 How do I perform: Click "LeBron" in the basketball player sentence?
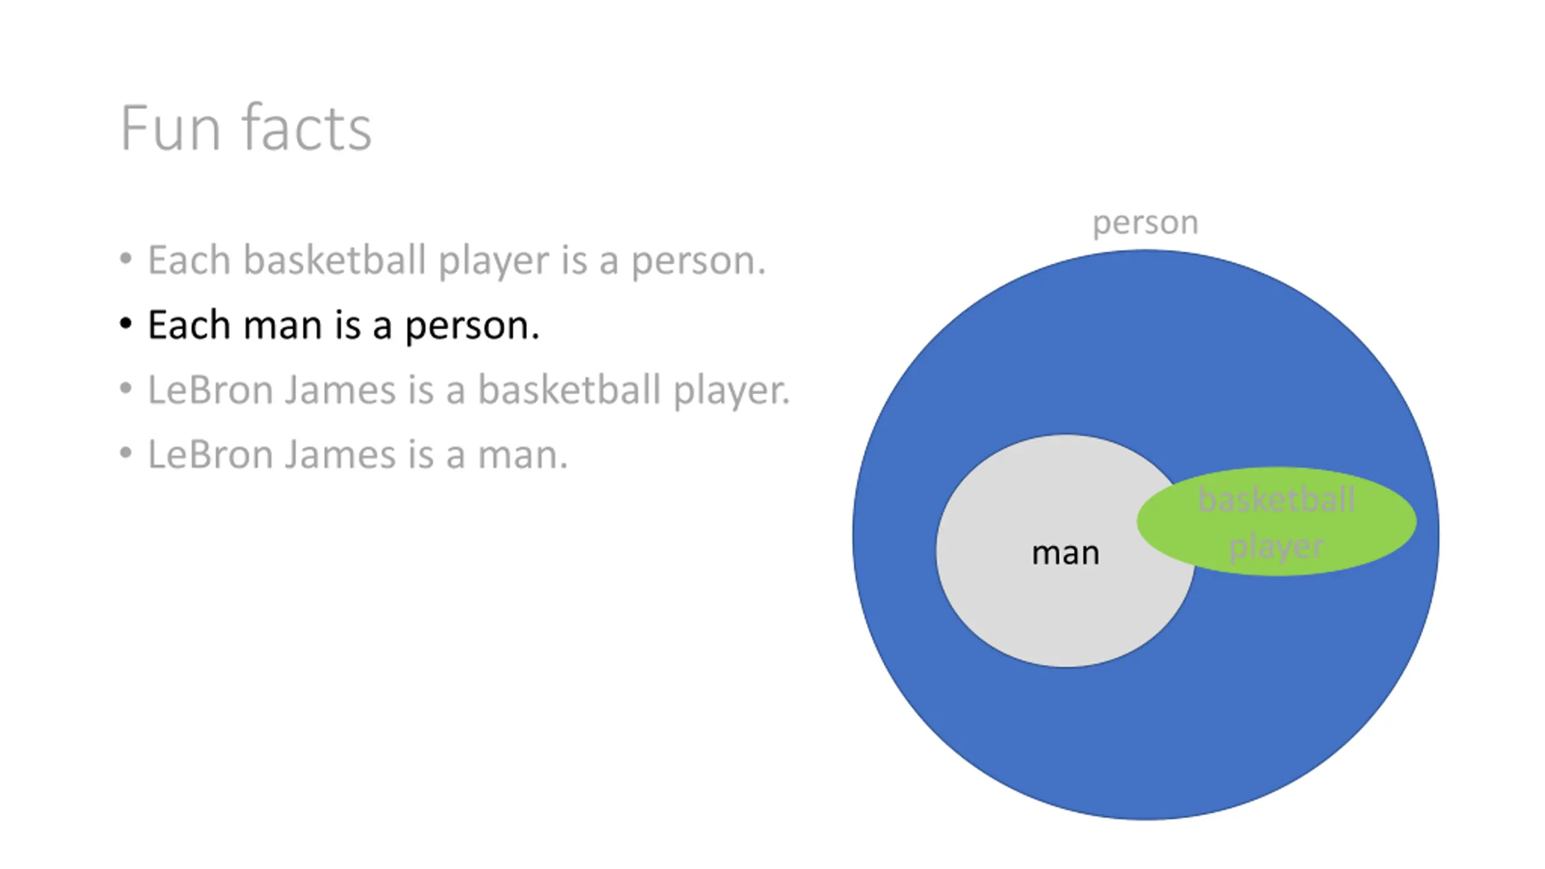pyautogui.click(x=210, y=390)
